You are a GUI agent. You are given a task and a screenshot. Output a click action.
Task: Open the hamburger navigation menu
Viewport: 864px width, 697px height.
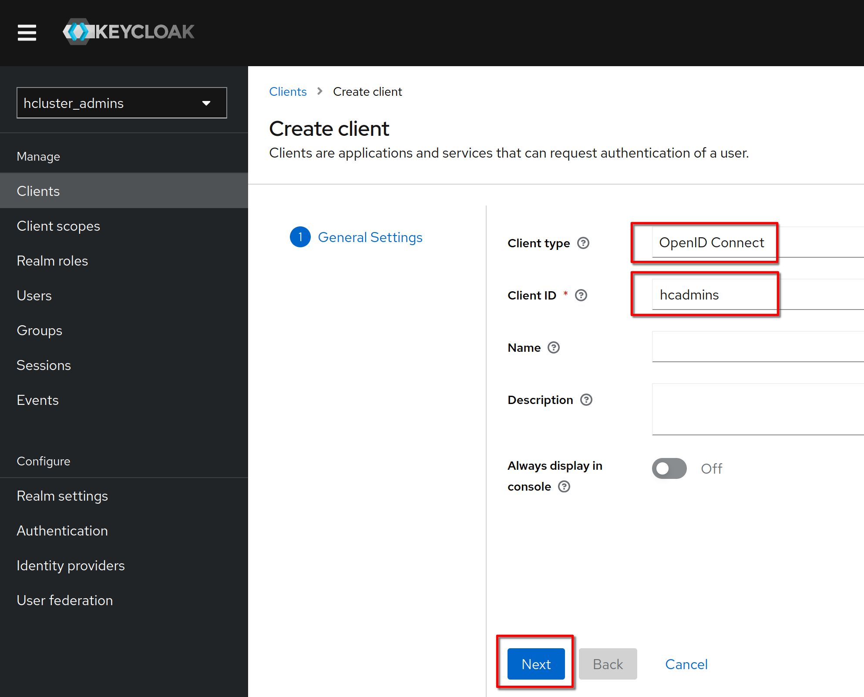(x=27, y=33)
